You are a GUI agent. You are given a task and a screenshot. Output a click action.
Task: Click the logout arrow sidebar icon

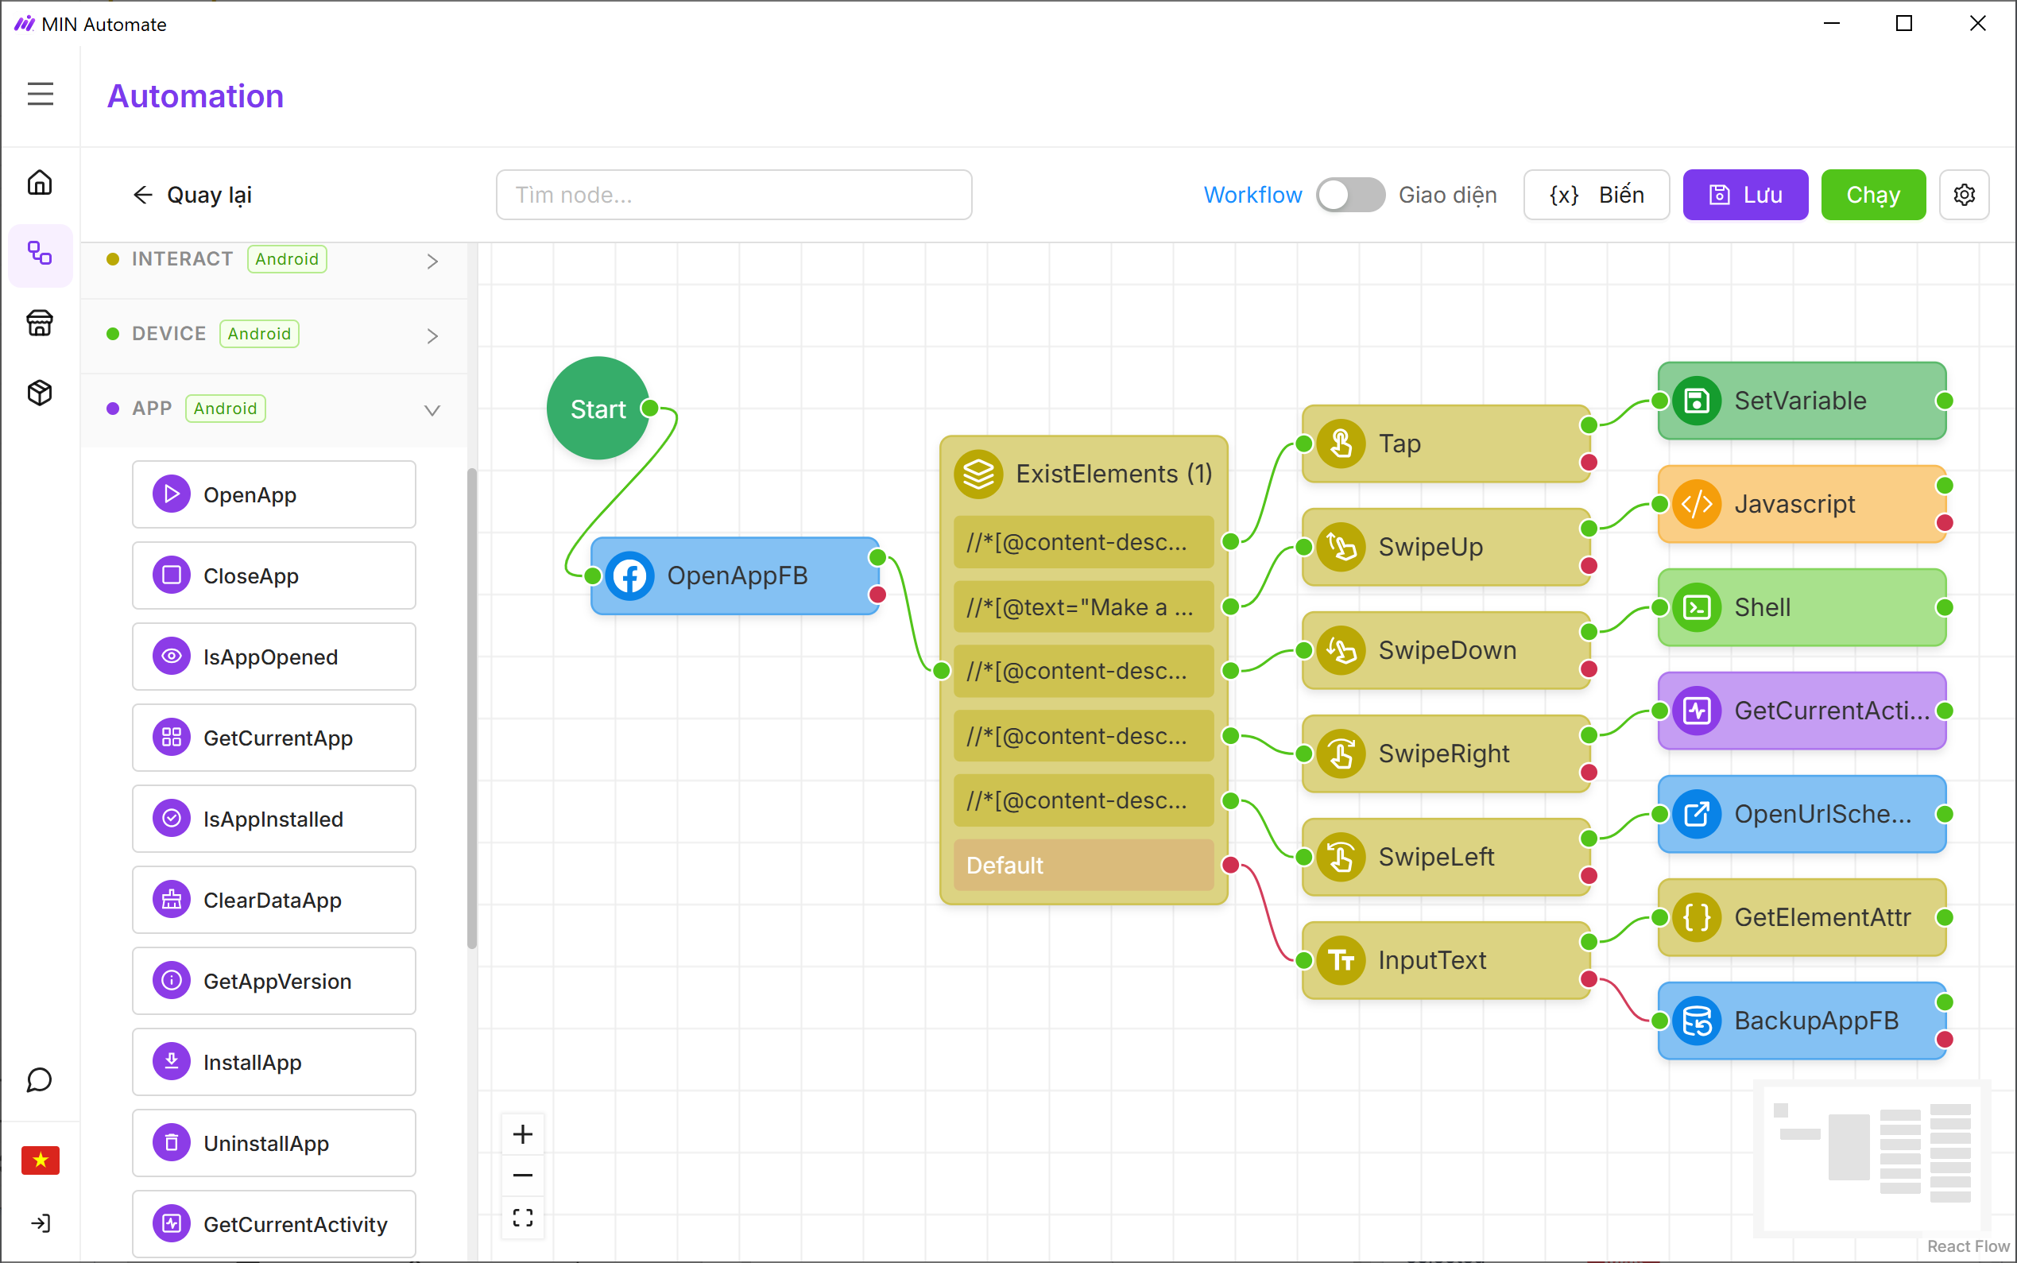point(40,1224)
